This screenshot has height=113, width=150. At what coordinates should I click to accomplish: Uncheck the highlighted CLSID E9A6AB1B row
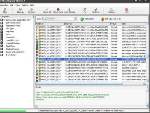pos(37,59)
